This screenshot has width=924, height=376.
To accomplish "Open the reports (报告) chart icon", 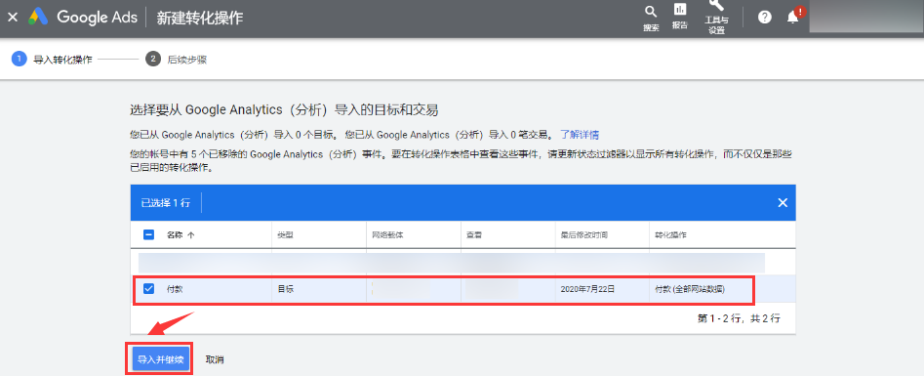I will point(680,10).
